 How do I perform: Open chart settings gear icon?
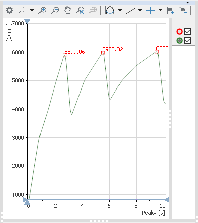pos(9,10)
